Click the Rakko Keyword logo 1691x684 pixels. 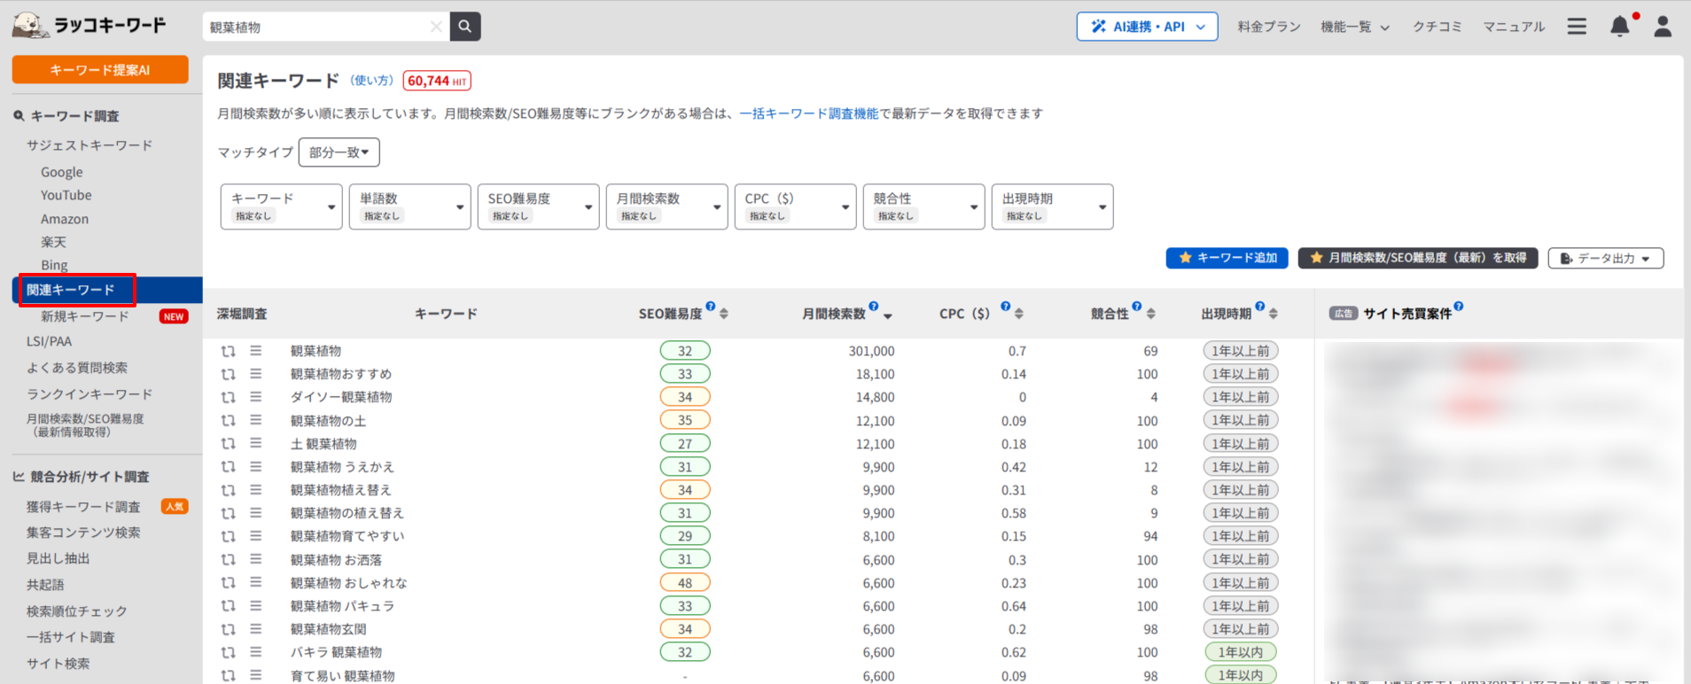click(x=90, y=26)
